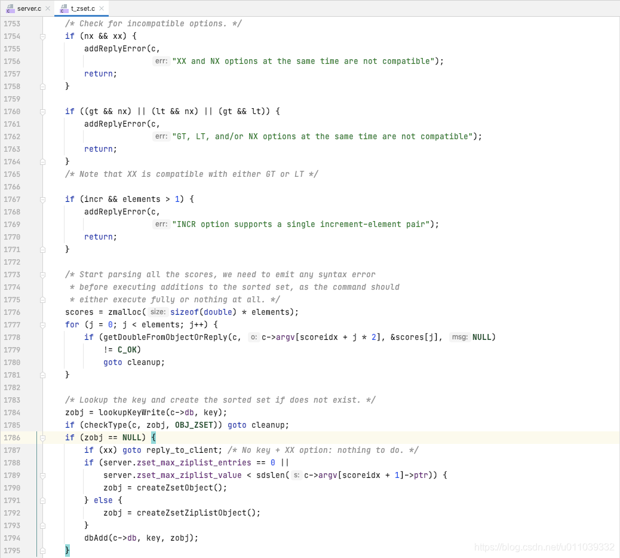Screen dimensions: 620x558
Task: Collapse the for loop at line 1777
Action: [42, 324]
